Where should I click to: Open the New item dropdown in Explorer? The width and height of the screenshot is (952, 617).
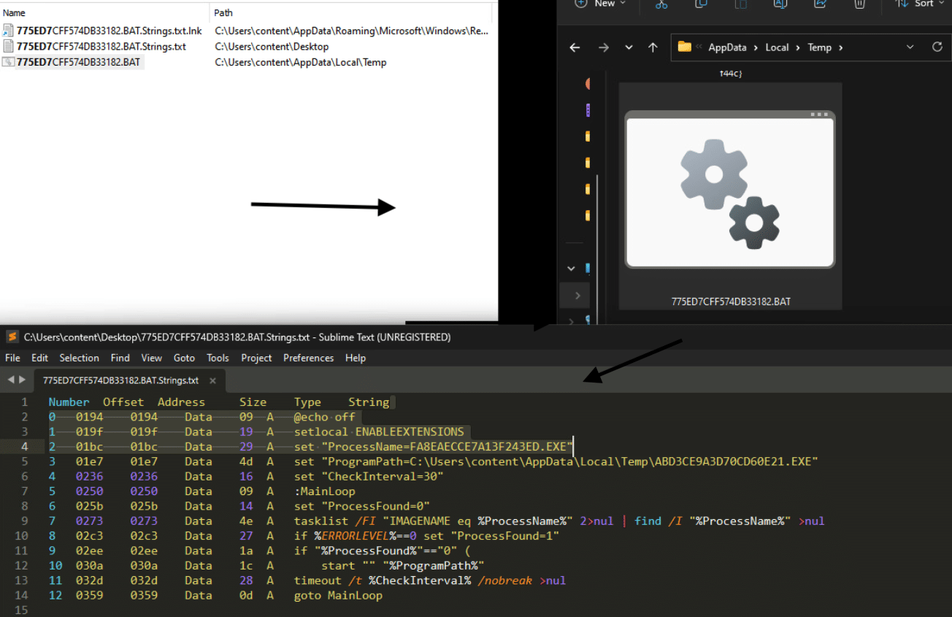tap(601, 4)
